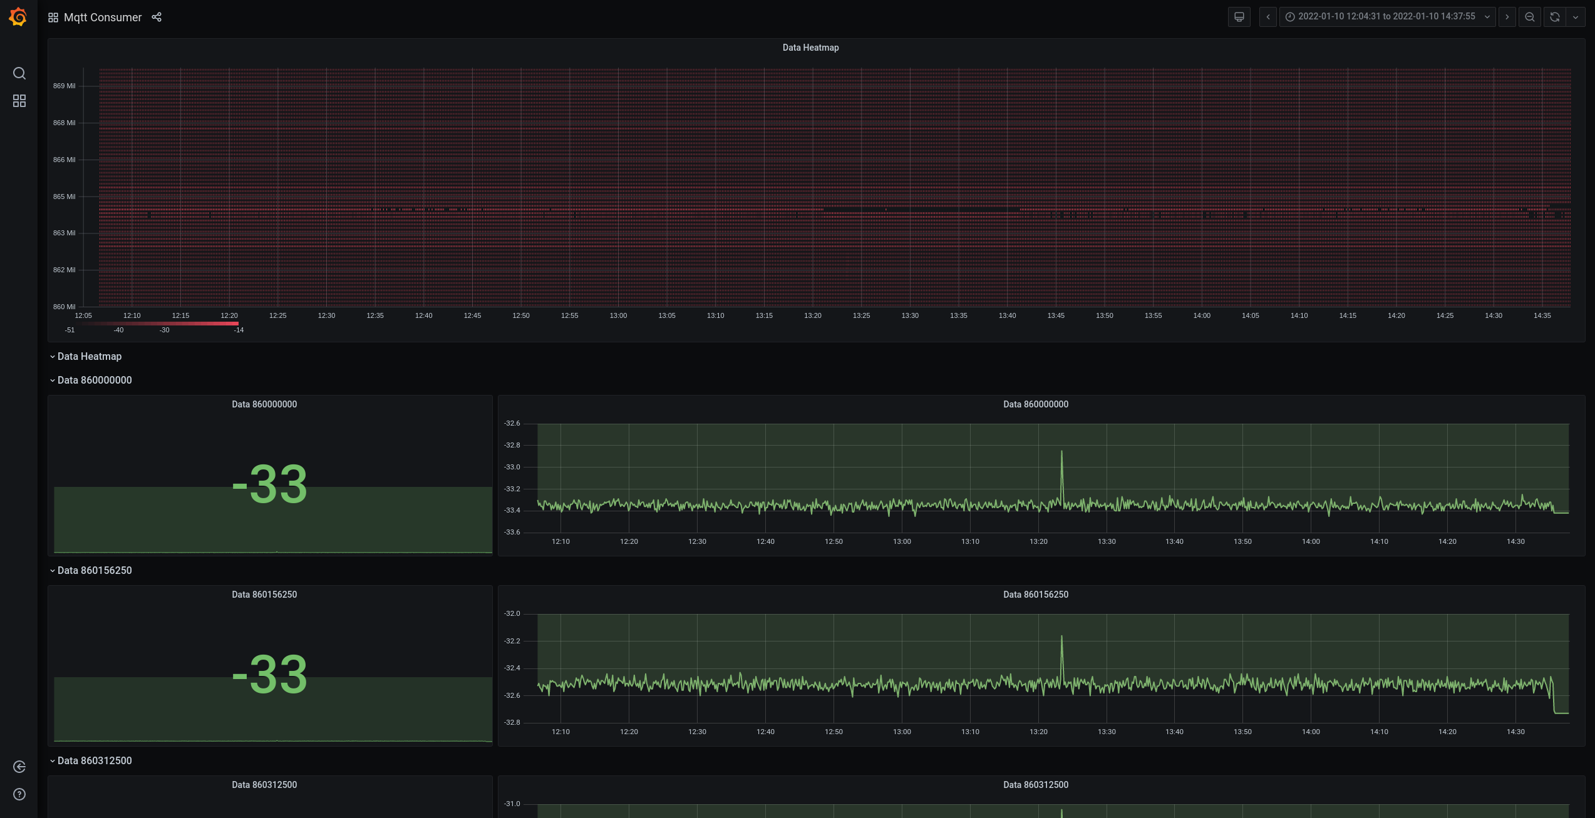Zoom out the time range
Screen dimensions: 1595x818
point(1529,17)
